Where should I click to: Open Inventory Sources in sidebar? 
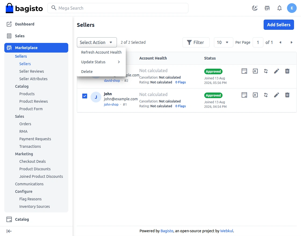(x=35, y=206)
